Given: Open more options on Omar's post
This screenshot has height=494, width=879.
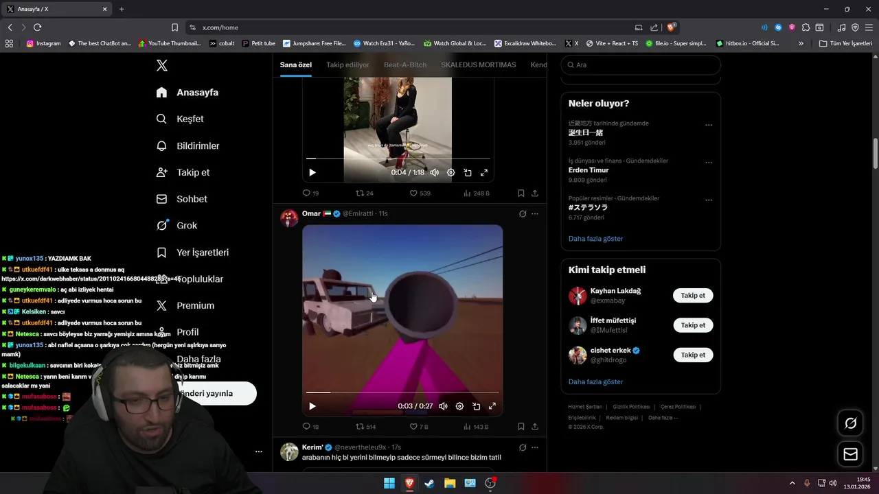Looking at the screenshot, I should point(535,213).
